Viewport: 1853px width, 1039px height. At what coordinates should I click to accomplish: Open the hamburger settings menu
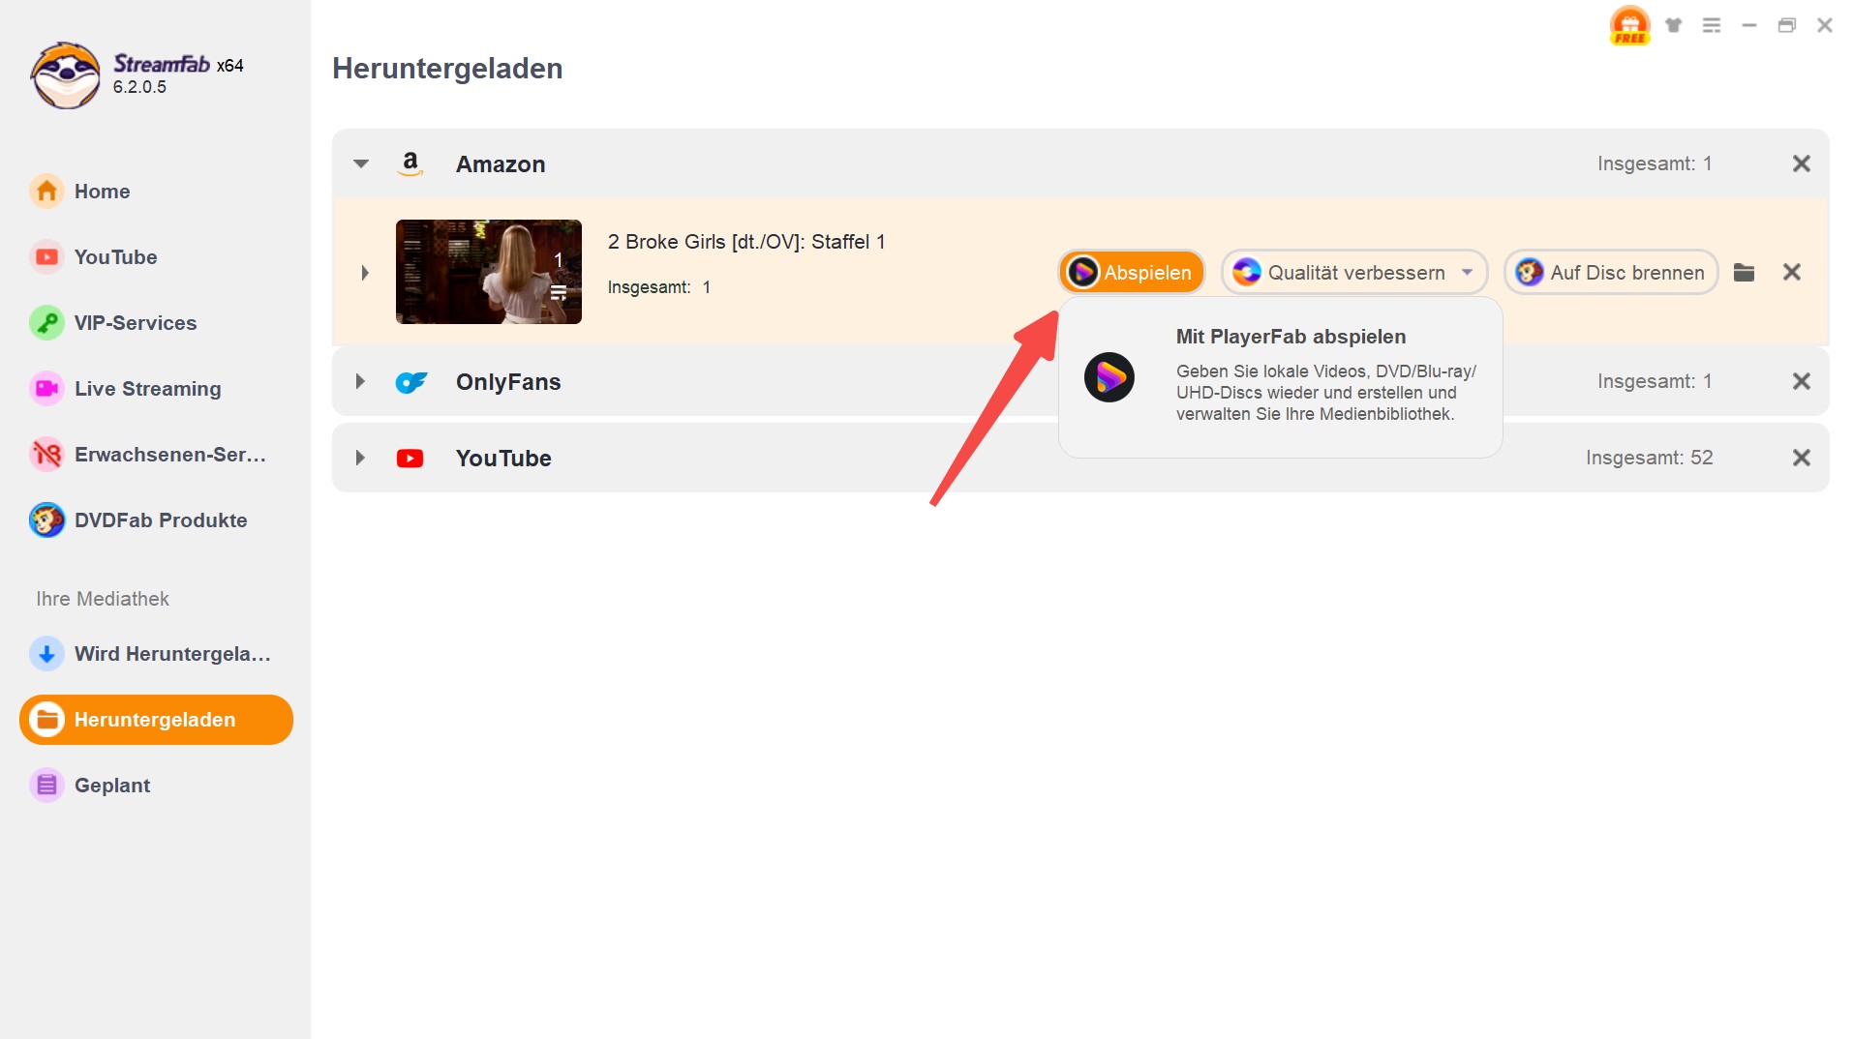1712,25
